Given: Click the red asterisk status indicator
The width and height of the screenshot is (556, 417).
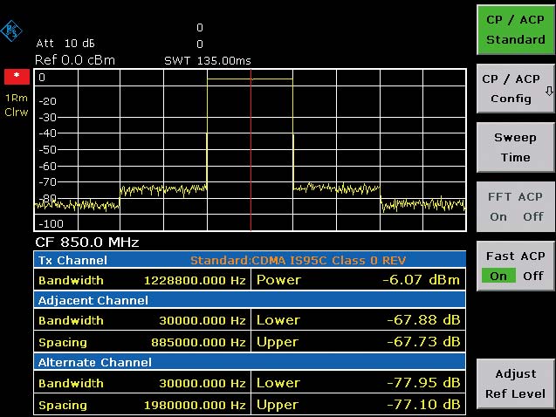Looking at the screenshot, I should (x=14, y=77).
